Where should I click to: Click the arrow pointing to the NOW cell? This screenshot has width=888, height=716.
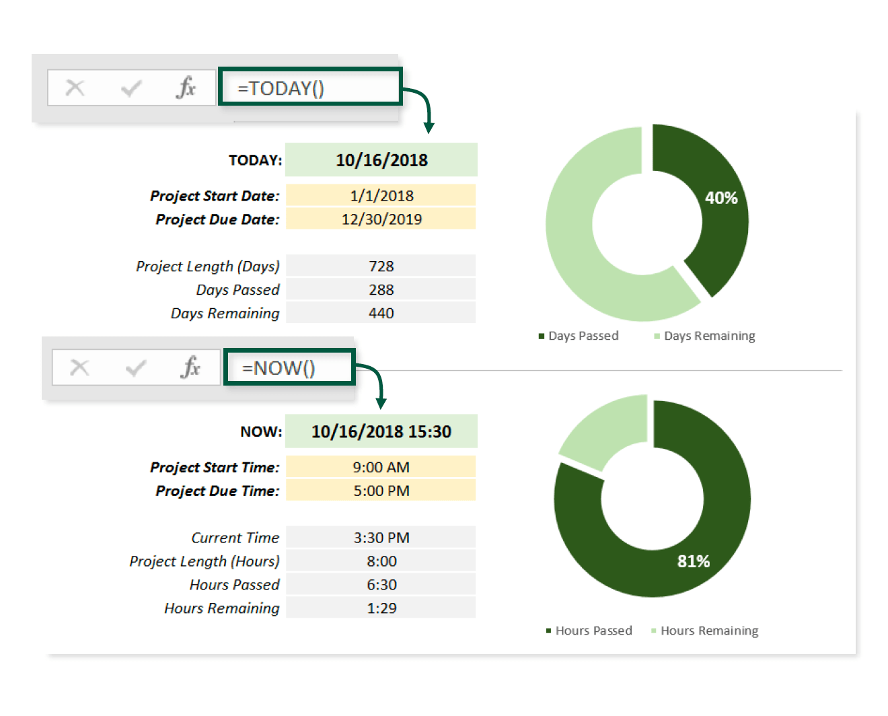point(382,396)
